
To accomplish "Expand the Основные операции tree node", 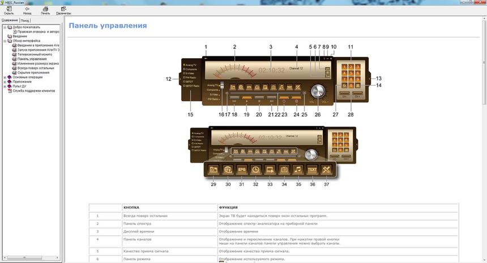I will point(5,77).
